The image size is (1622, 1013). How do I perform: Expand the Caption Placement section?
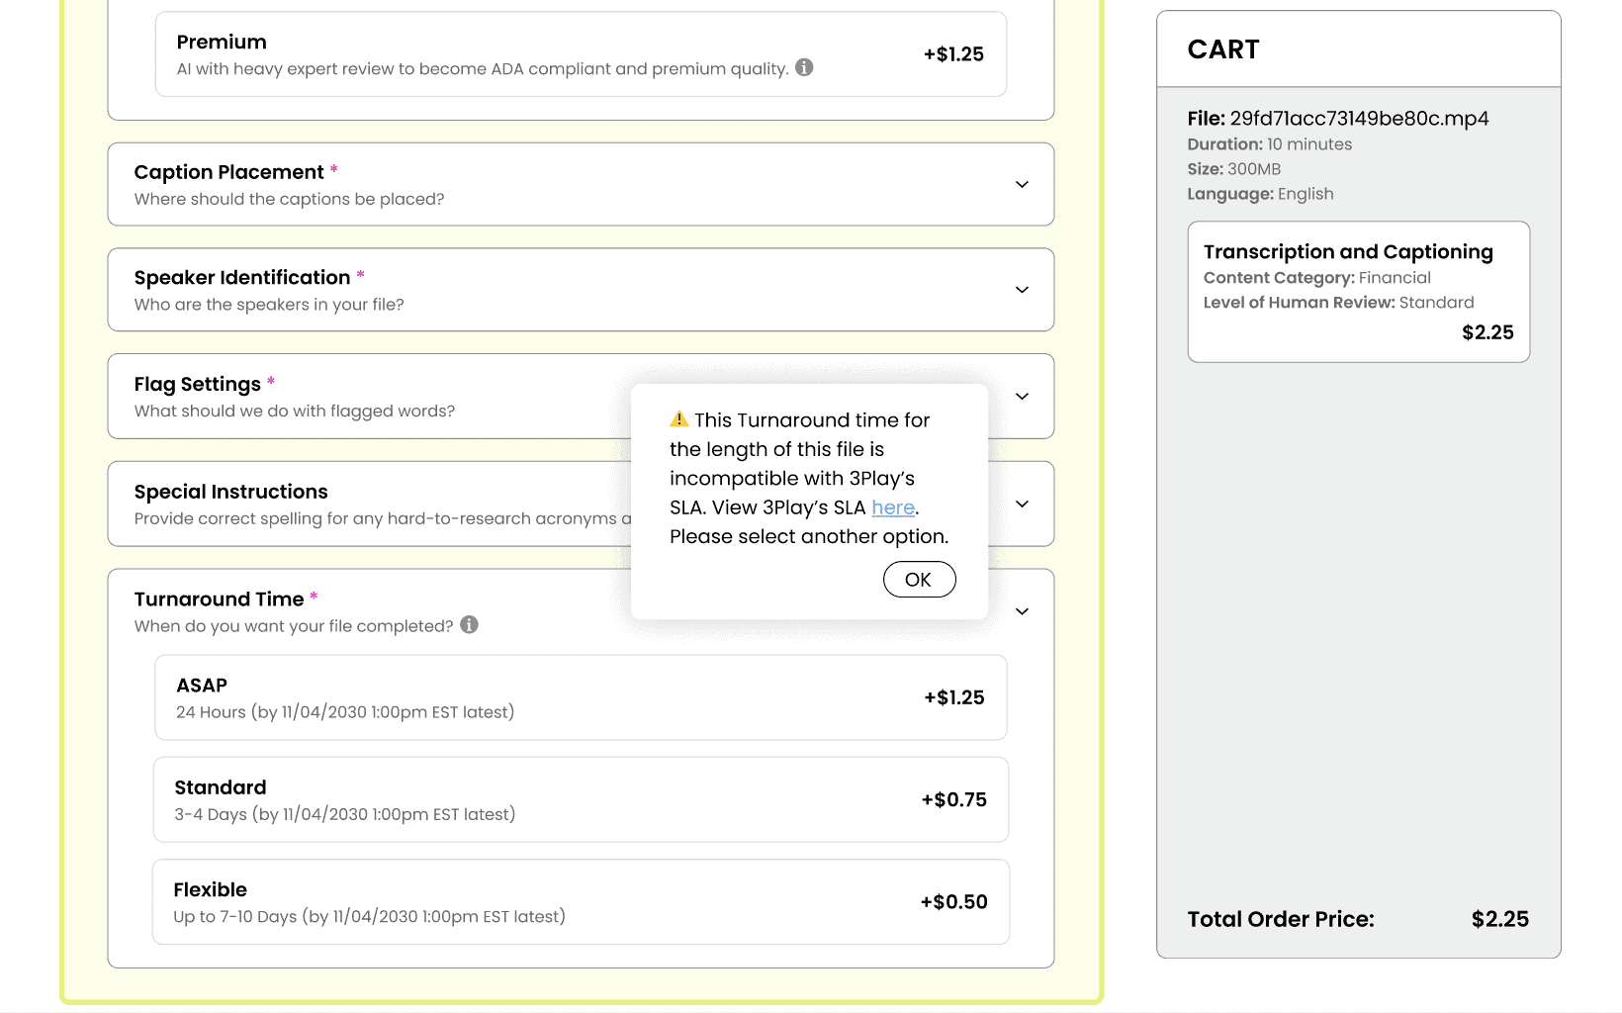[1022, 185]
